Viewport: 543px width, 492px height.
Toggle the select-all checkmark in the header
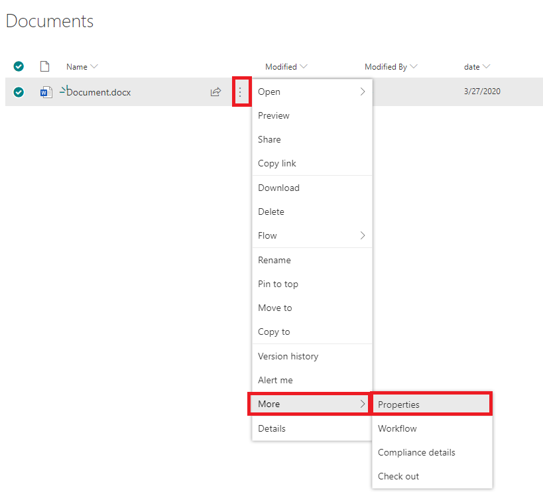point(19,66)
